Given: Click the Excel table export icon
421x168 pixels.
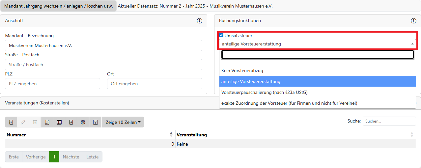Looking at the screenshot, I should 59,122.
